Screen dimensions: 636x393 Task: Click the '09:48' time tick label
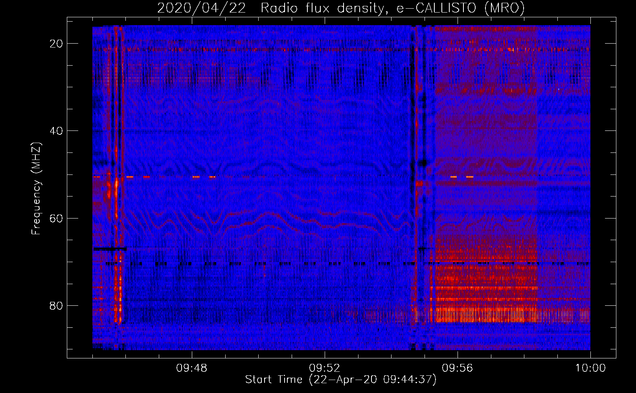(x=191, y=368)
